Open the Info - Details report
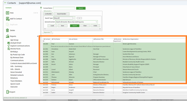Viewport: 187px width, 101px height. pyautogui.click(x=15, y=69)
